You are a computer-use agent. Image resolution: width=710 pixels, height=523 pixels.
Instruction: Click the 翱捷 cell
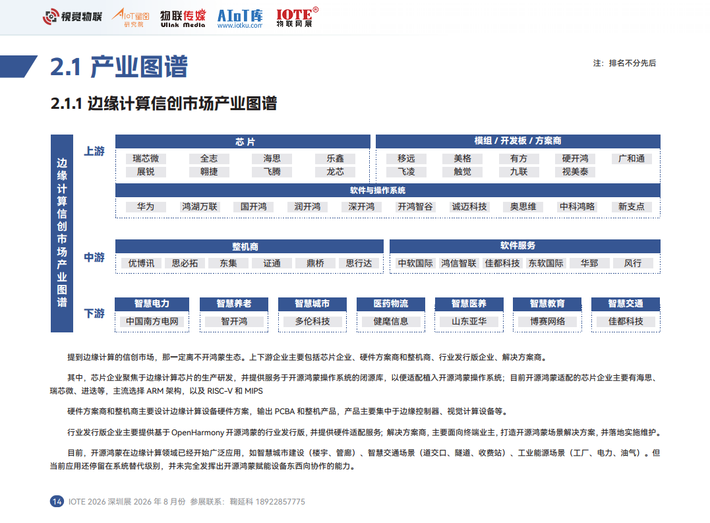click(209, 171)
